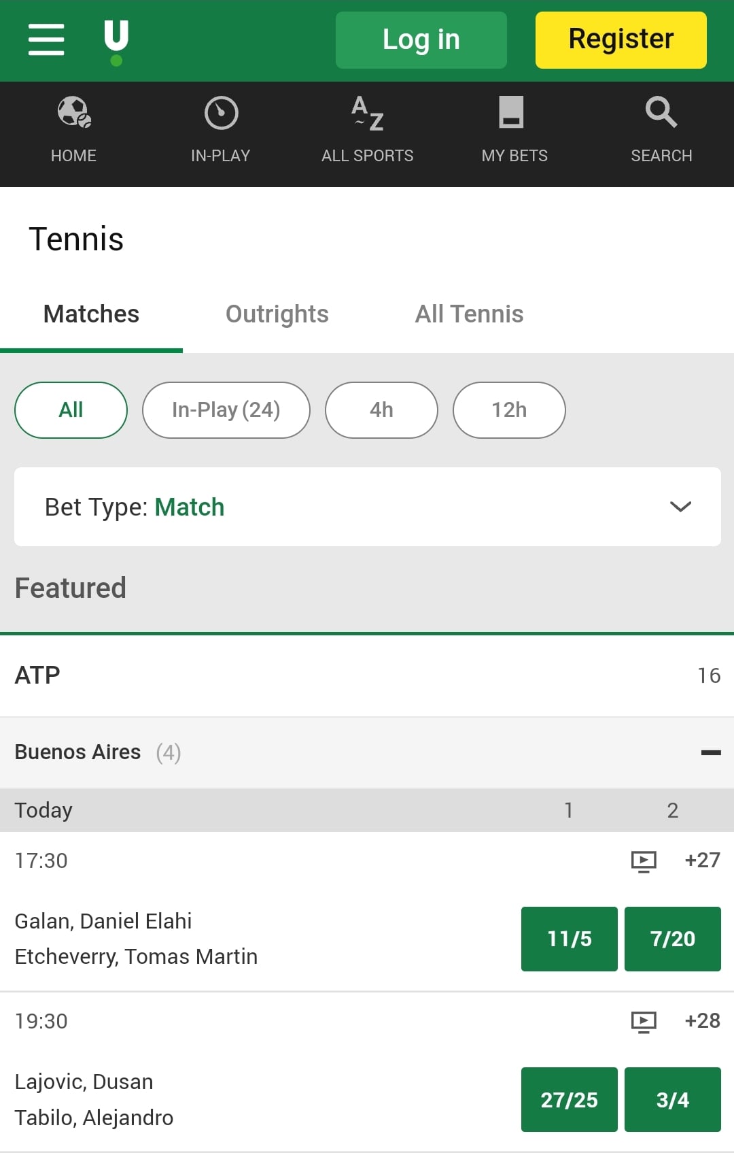
Task: Enable the In-Play (24) filter
Action: click(x=226, y=410)
